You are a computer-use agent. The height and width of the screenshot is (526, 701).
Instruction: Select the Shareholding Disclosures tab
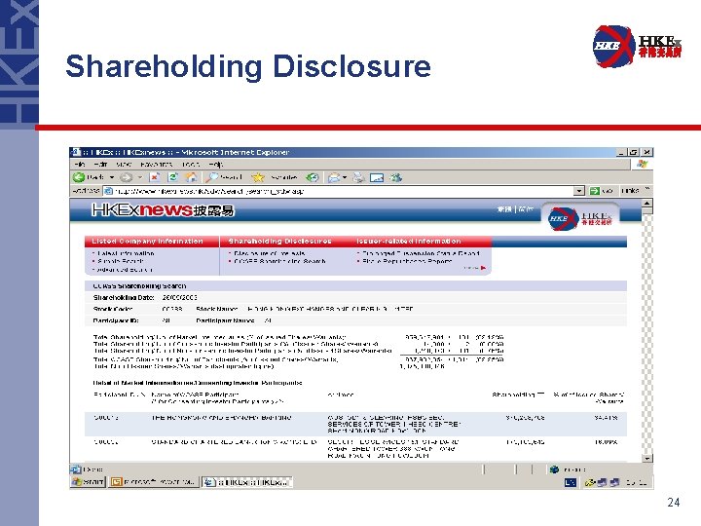[x=279, y=242]
